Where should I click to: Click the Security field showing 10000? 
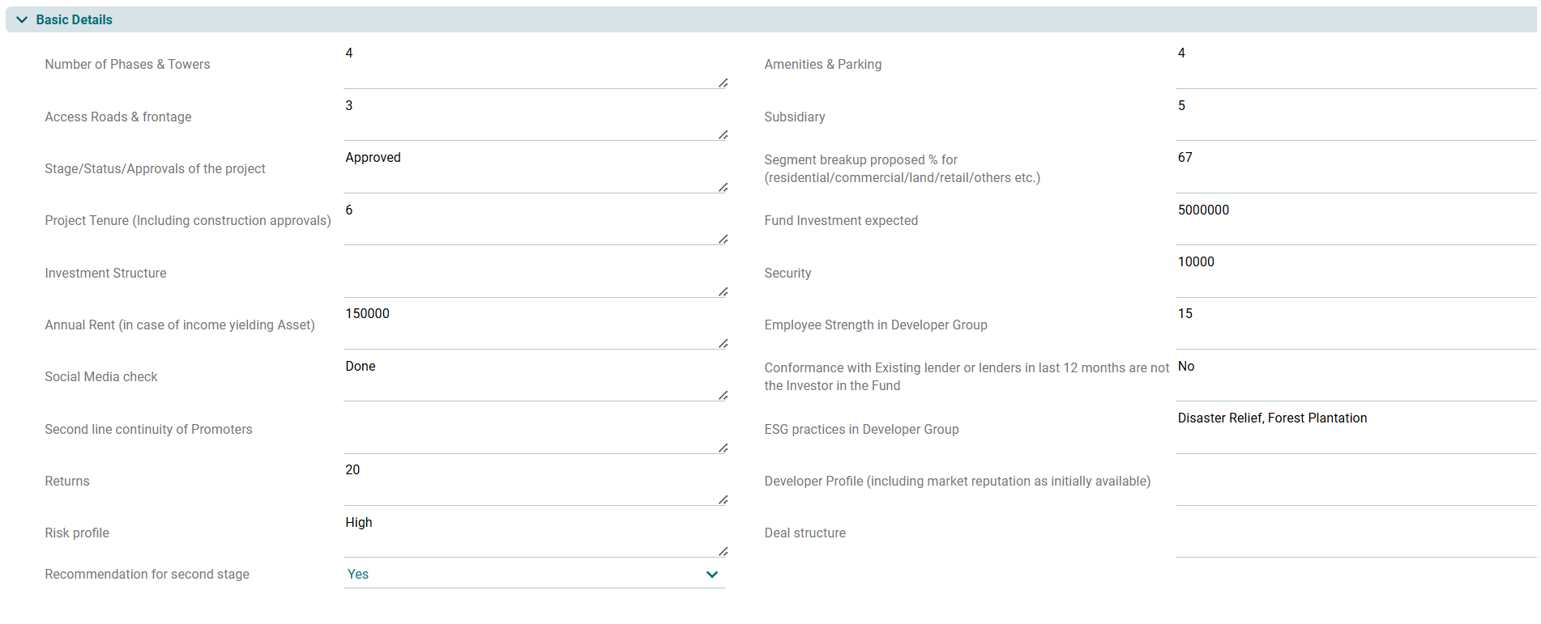click(x=1353, y=273)
